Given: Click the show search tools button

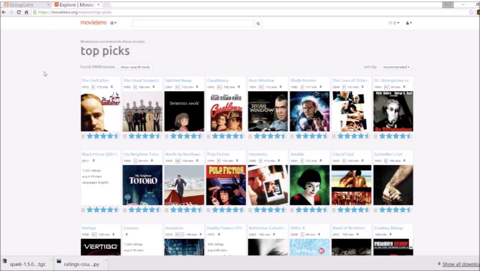Looking at the screenshot, I should pyautogui.click(x=135, y=67).
